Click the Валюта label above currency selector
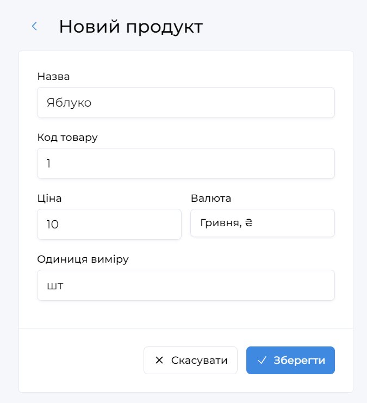 211,199
